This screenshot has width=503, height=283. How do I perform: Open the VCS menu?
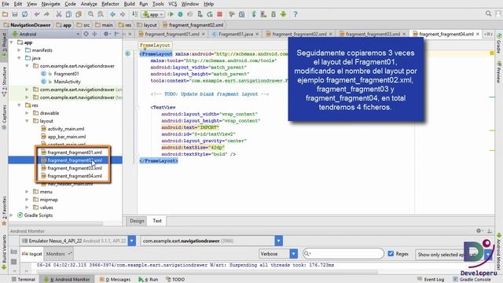click(173, 4)
